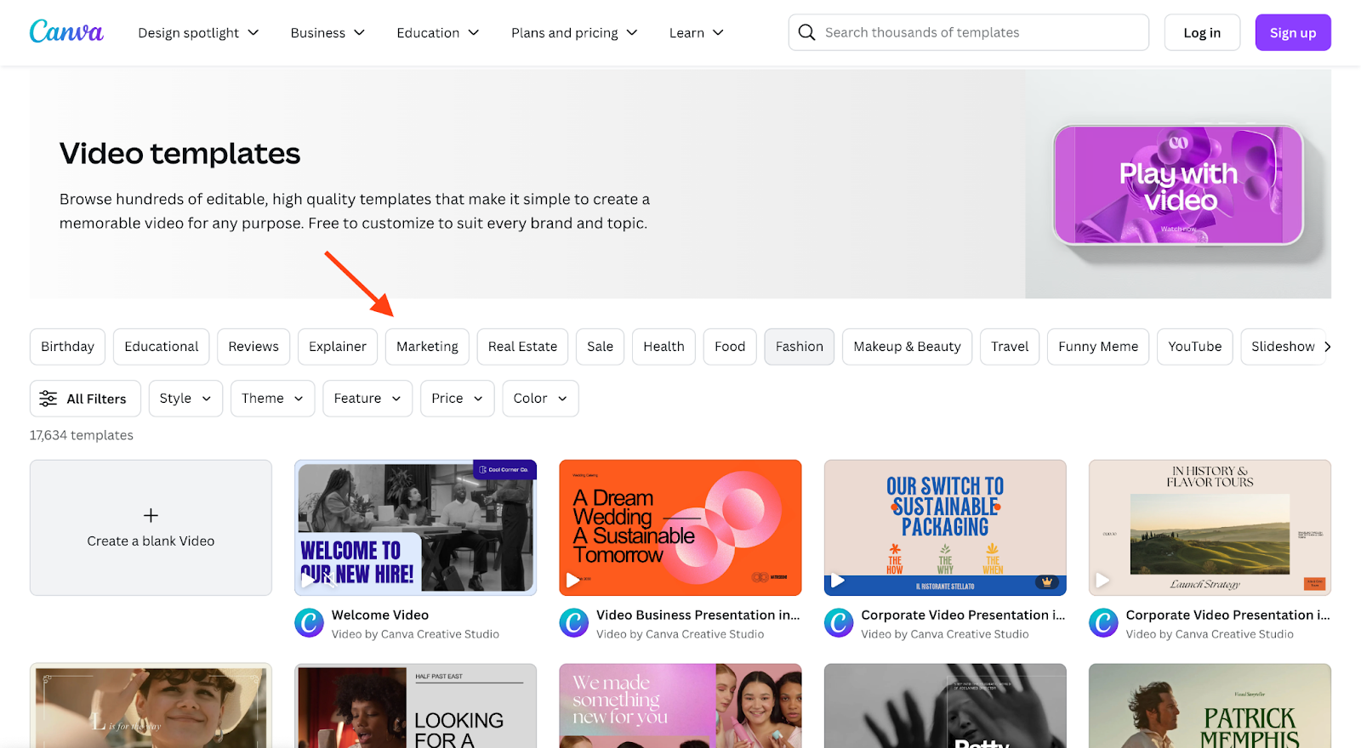
Task: Click the search magnifier icon
Action: tap(806, 32)
